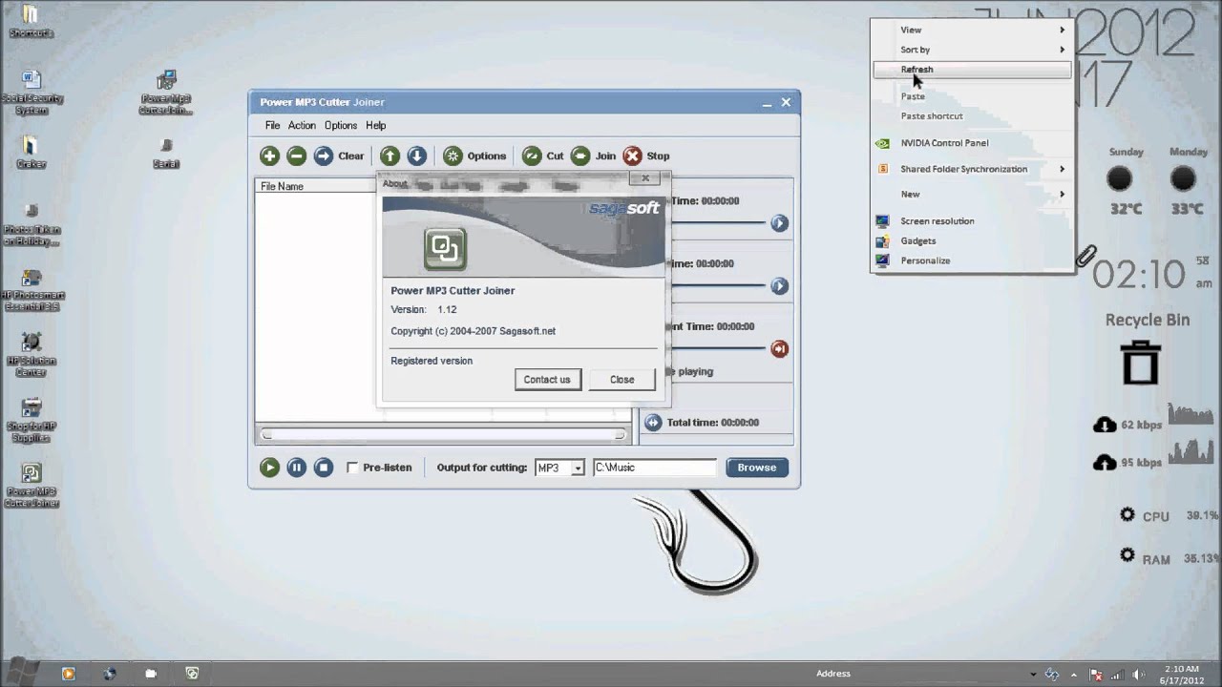Click Close button in About dialog
Image resolution: width=1222 pixels, height=687 pixels.
click(x=622, y=380)
